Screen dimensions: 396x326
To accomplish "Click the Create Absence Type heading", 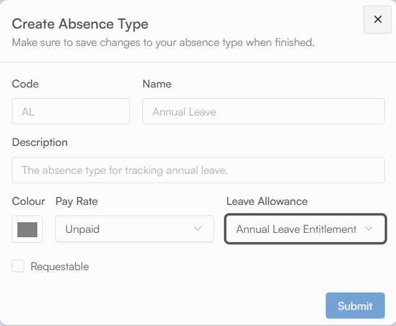I will 80,24.
